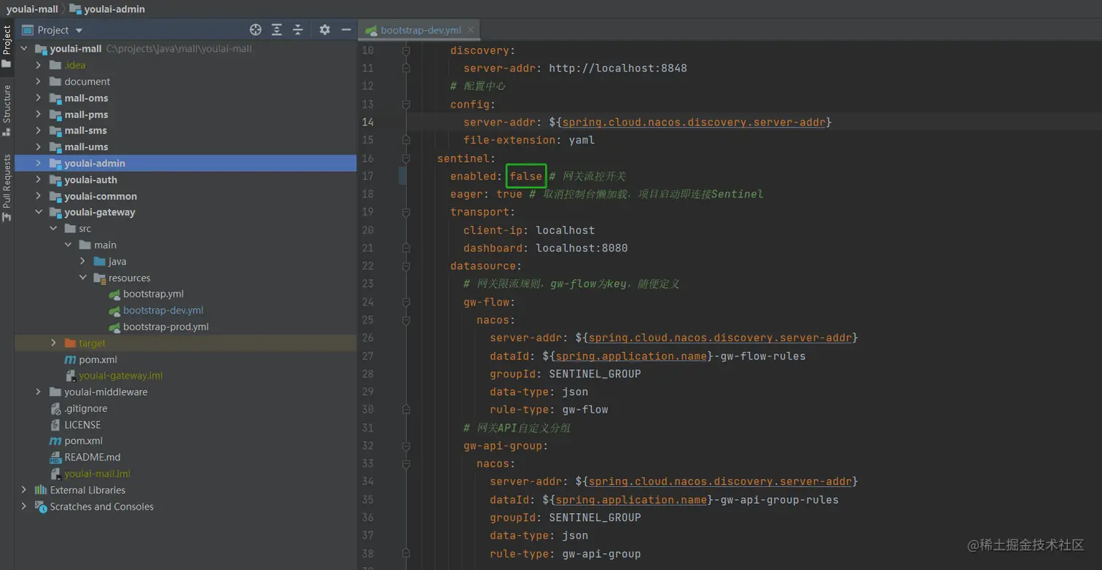Click the README.md markdown file icon
Screen dimensions: 1102x570
(55, 457)
